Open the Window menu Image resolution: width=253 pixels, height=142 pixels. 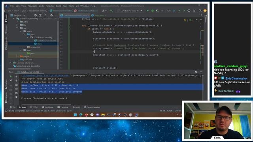[x=85, y=6]
